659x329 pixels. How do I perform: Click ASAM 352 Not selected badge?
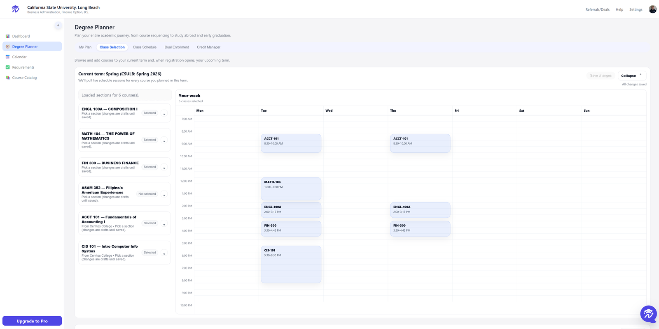pos(147,194)
